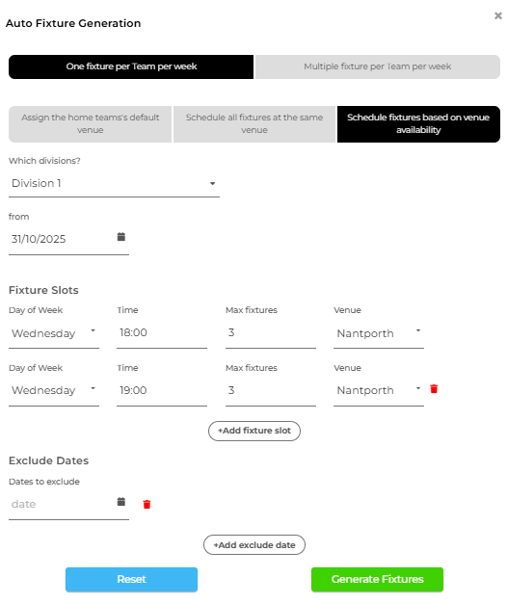The width and height of the screenshot is (507, 604).
Task: Remove the exclude date using the red trash icon
Action: (147, 504)
